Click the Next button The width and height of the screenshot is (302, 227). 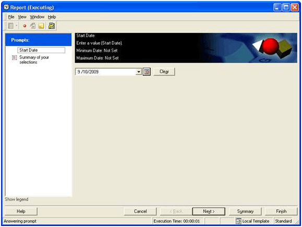pos(209,211)
